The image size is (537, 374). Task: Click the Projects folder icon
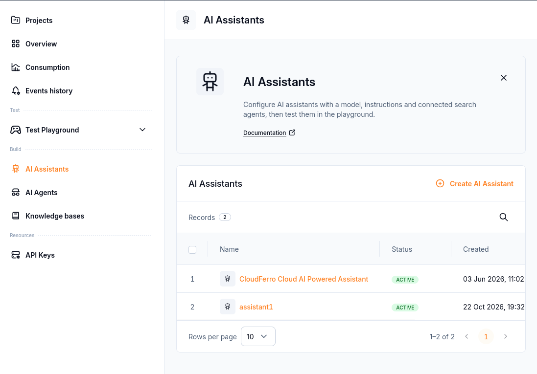point(15,20)
